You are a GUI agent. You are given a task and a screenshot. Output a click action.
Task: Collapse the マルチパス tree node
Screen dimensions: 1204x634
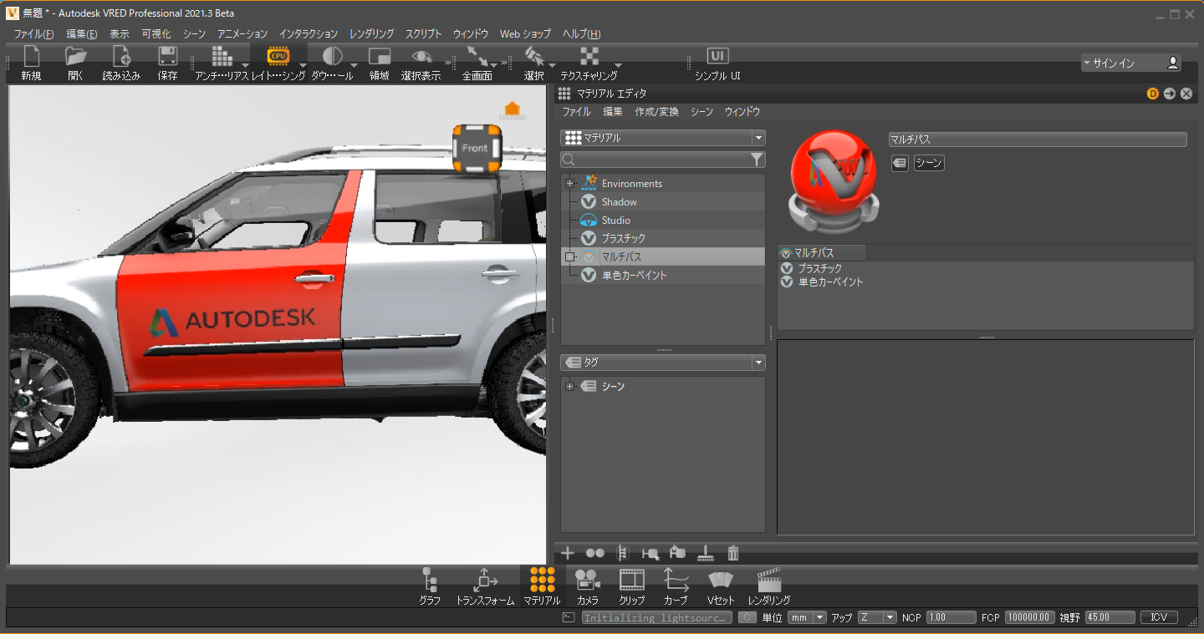(x=570, y=257)
